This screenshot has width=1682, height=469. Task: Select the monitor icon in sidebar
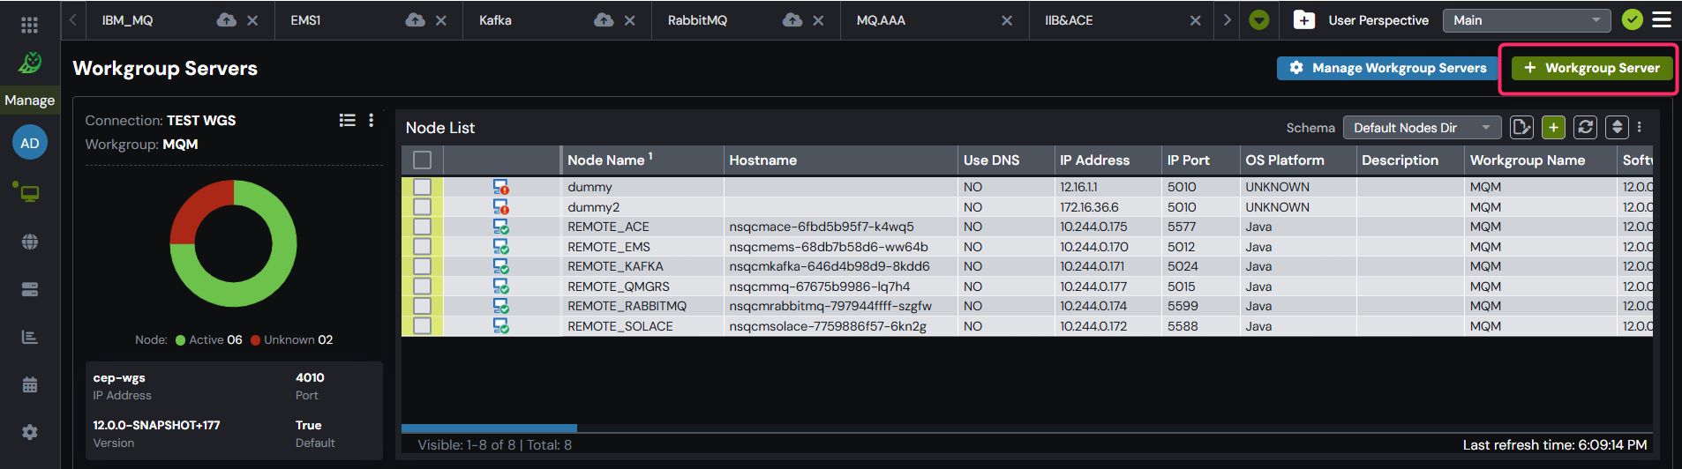[29, 192]
